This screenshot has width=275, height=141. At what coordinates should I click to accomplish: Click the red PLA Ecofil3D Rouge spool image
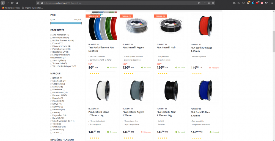click(x=205, y=26)
